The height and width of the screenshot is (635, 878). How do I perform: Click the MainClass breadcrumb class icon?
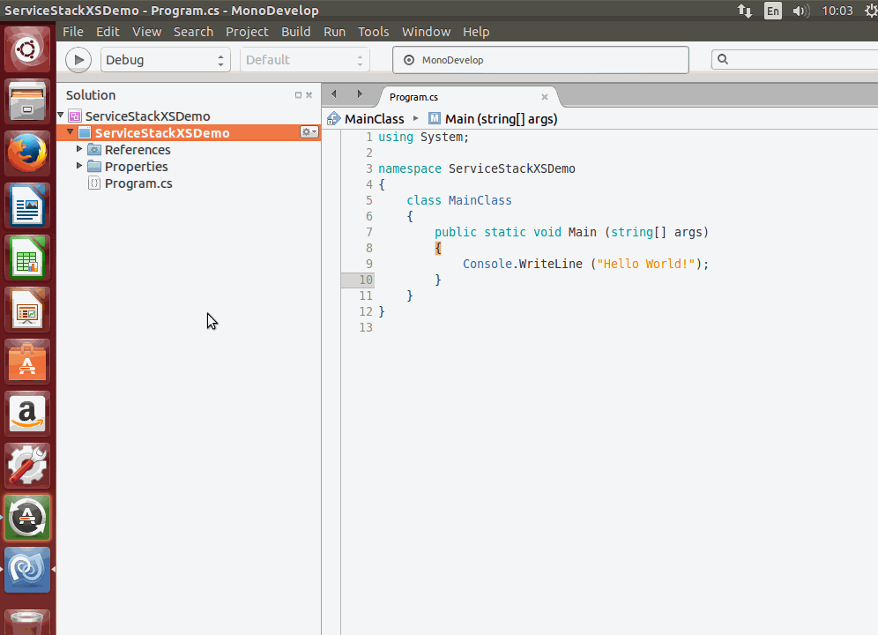(x=334, y=119)
